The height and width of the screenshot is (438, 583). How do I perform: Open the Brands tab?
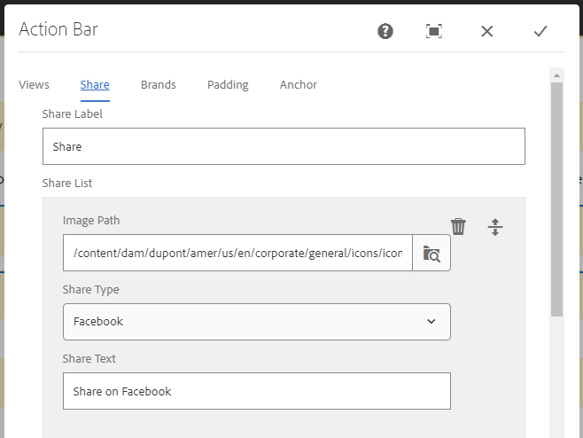(x=158, y=85)
